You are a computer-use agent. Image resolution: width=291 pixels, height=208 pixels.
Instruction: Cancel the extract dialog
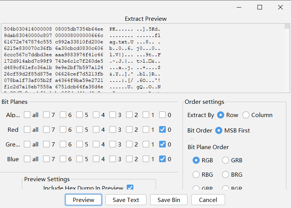click(208, 200)
